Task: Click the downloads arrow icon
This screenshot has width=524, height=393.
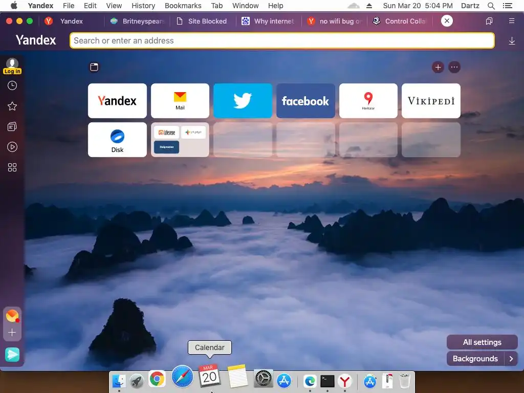Action: 512,41
